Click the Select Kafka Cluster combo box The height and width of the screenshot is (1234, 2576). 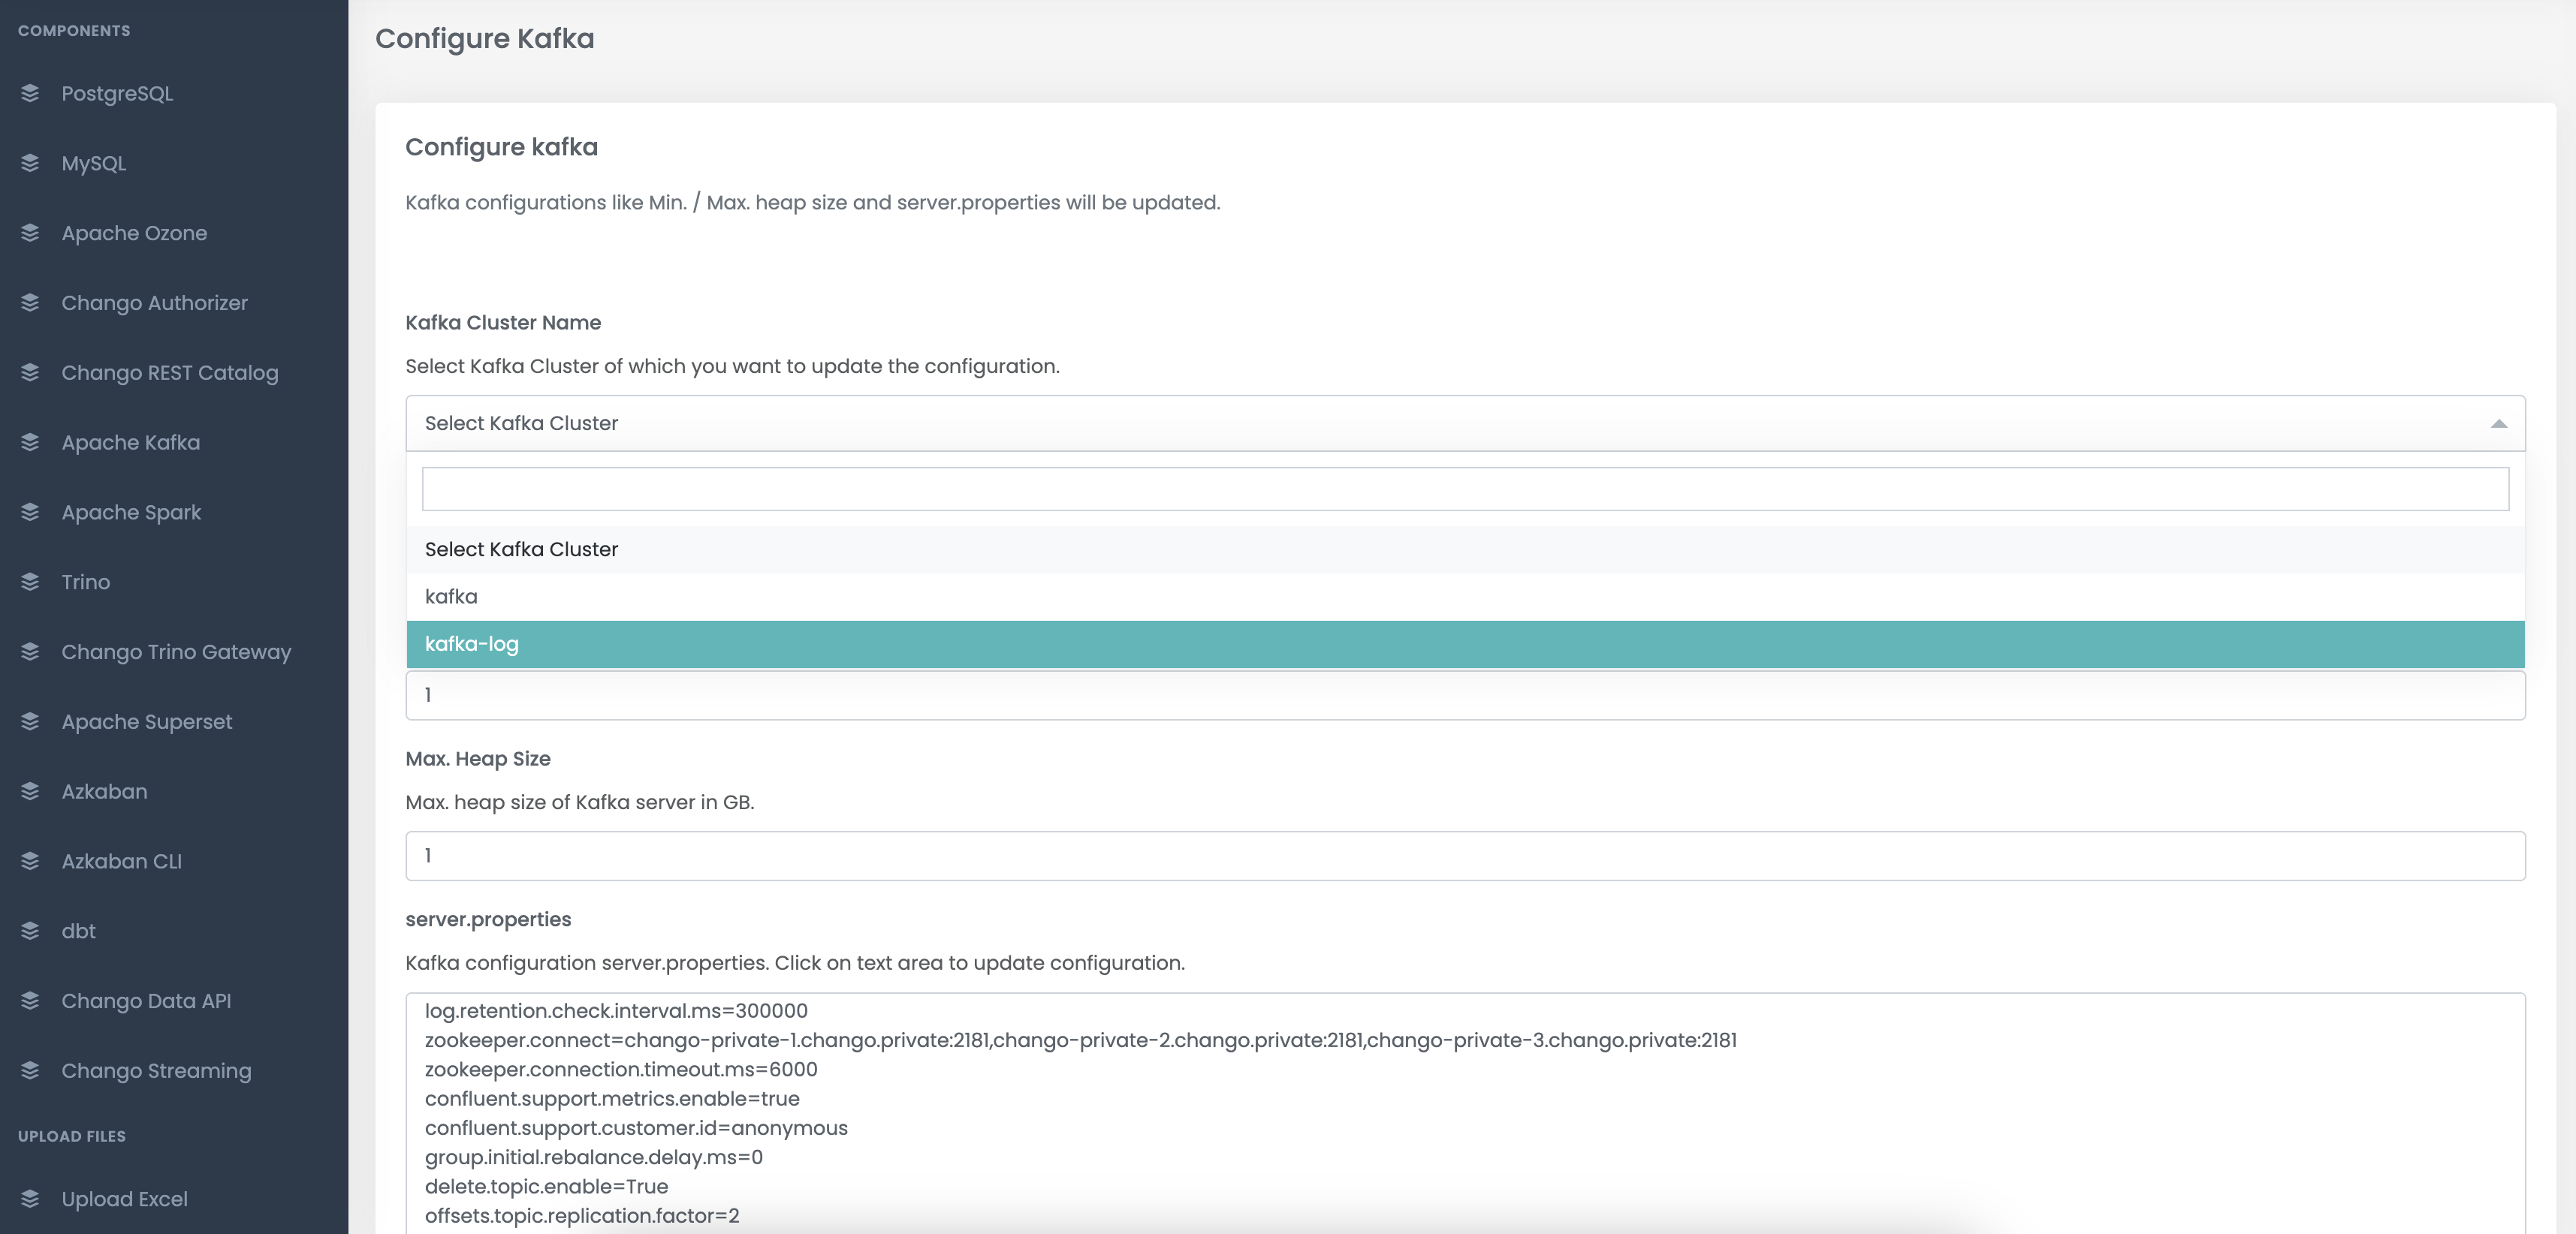pos(1465,423)
